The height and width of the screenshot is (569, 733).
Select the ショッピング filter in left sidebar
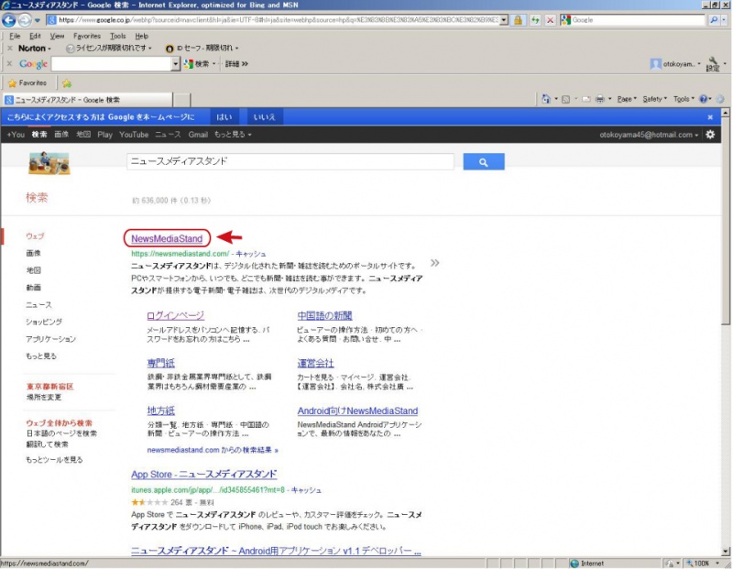coord(44,322)
